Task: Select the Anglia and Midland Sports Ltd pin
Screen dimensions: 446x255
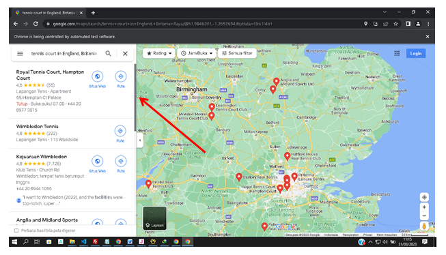Action: tap(276, 82)
